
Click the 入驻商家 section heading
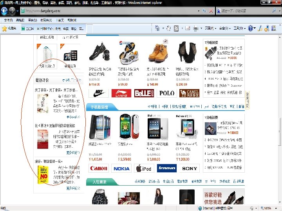99,182
